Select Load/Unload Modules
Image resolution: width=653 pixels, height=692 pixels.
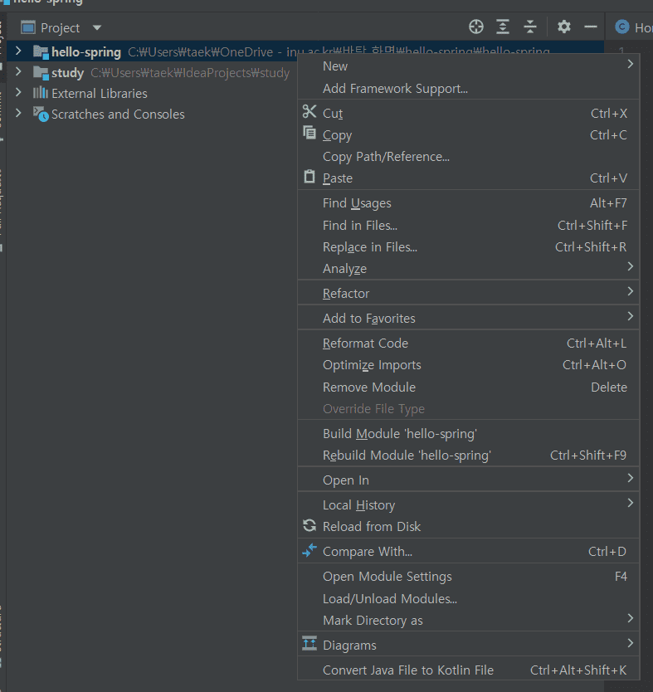tap(469, 598)
